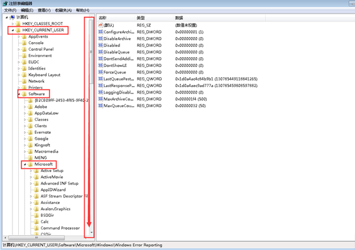The width and height of the screenshot is (355, 250).
Task: Collapse the HKEY_CURRENT_USER arrow
Action: (x=13, y=30)
